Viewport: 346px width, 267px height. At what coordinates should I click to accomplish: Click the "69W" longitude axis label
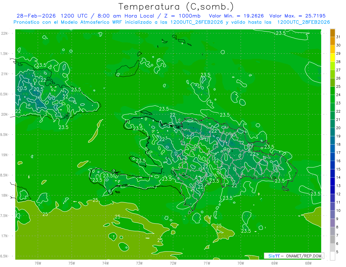click(x=274, y=263)
